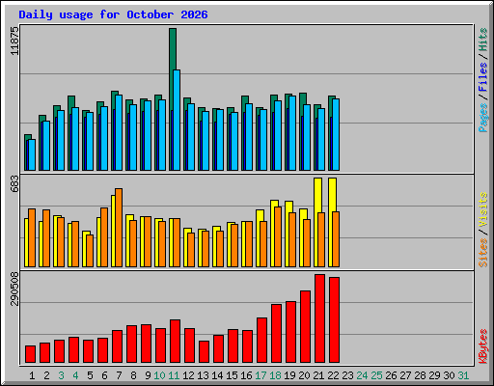
Task: Click day label 9 on the x-axis
Action: point(148,375)
